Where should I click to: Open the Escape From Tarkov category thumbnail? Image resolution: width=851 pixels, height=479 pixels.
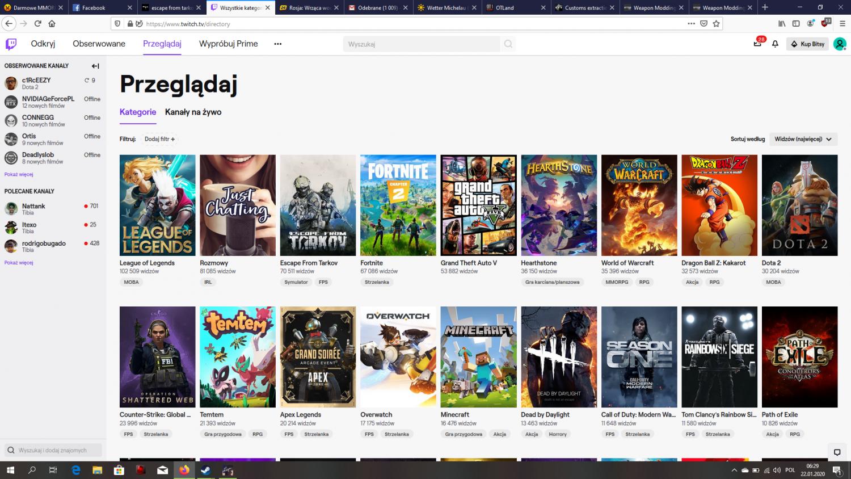(x=318, y=205)
